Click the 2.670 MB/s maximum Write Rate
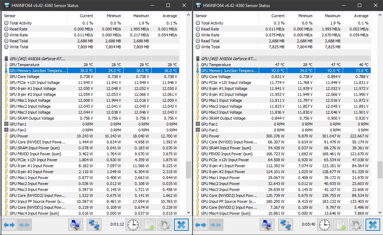This screenshot has height=235, width=383. coord(331,35)
